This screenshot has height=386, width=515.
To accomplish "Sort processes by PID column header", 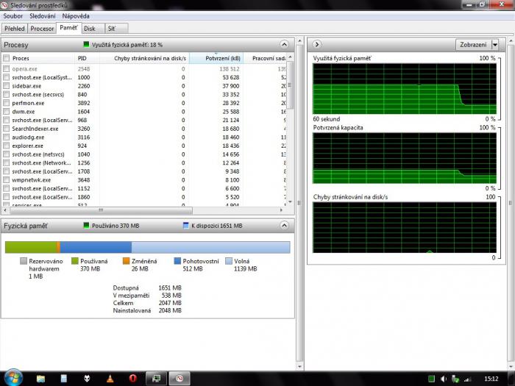I will click(x=82, y=58).
